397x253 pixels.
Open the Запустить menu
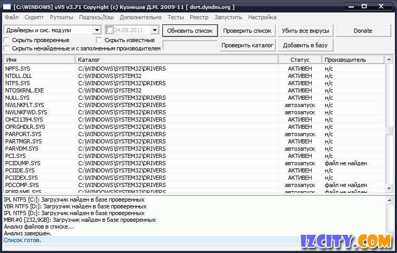coord(228,18)
